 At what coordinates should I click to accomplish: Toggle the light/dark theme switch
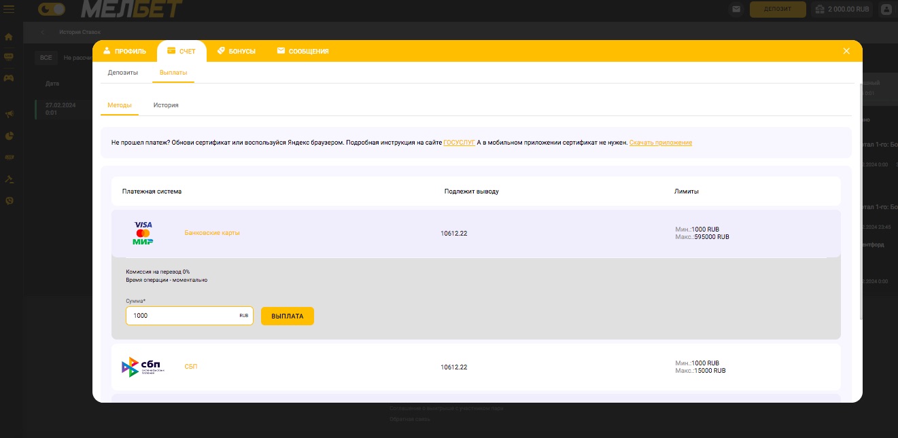point(52,10)
